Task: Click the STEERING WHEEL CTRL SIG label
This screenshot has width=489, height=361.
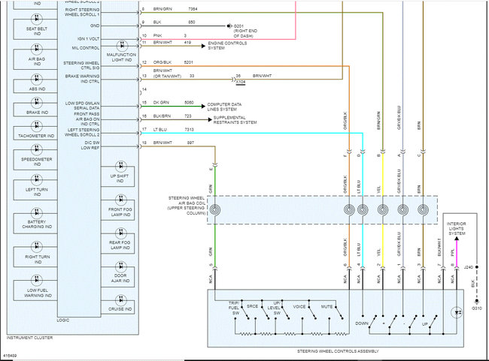Action: (81, 65)
